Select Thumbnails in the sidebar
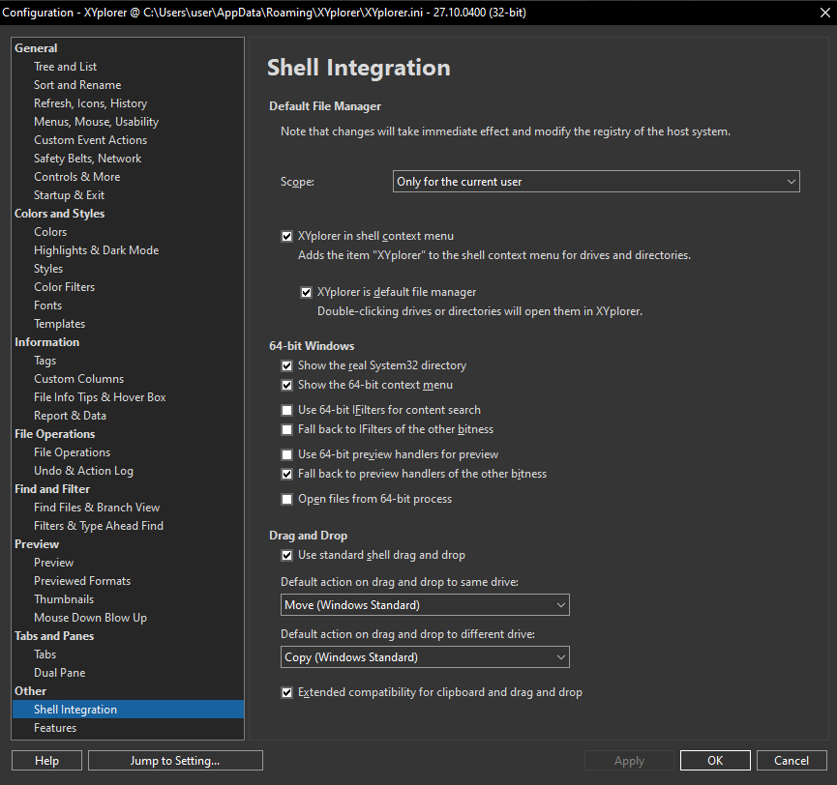This screenshot has width=837, height=785. [63, 598]
